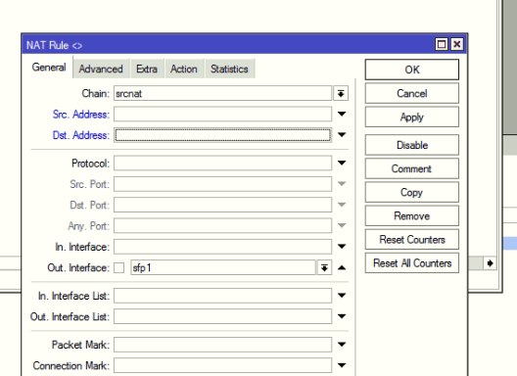Image resolution: width=517 pixels, height=376 pixels.
Task: Confirm with the OK button
Action: [412, 70]
